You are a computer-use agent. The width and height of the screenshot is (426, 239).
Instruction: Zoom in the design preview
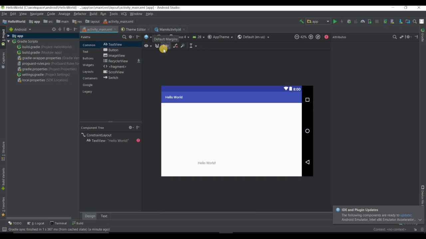[311, 37]
